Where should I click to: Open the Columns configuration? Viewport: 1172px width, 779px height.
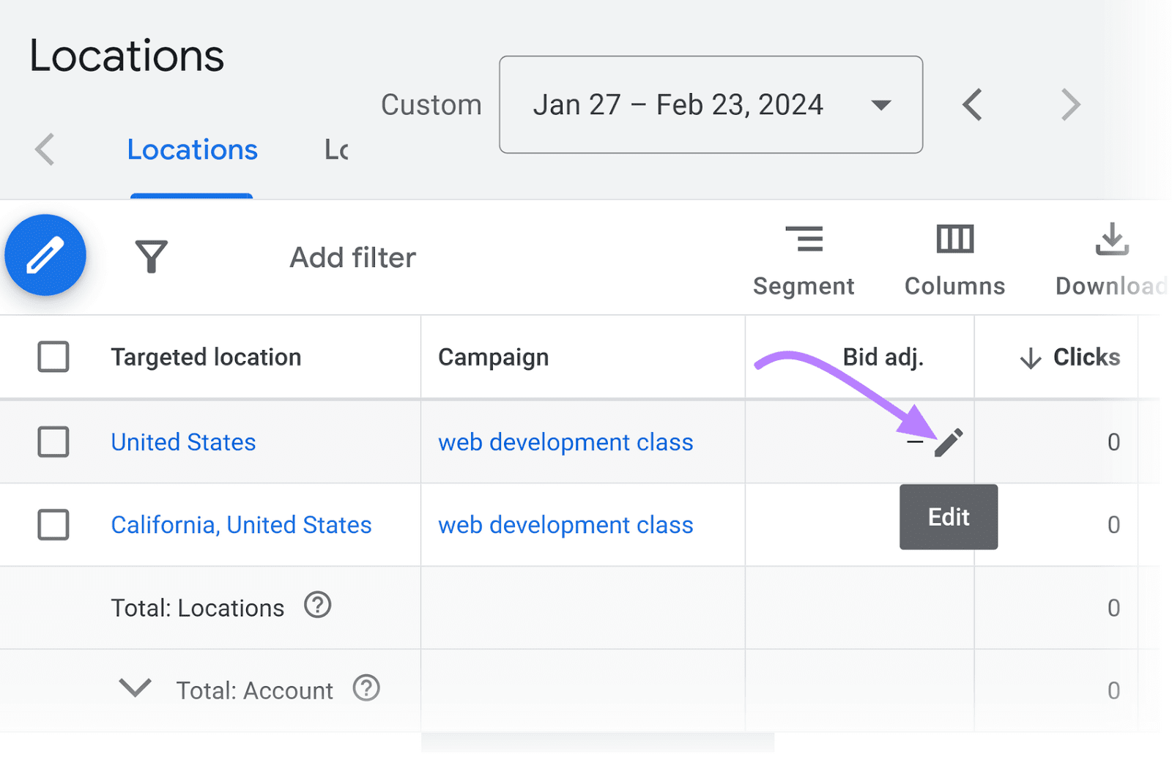pos(954,260)
